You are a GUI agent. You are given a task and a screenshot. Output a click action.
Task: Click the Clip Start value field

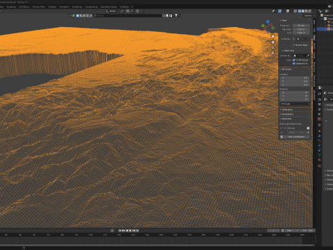(301, 29)
